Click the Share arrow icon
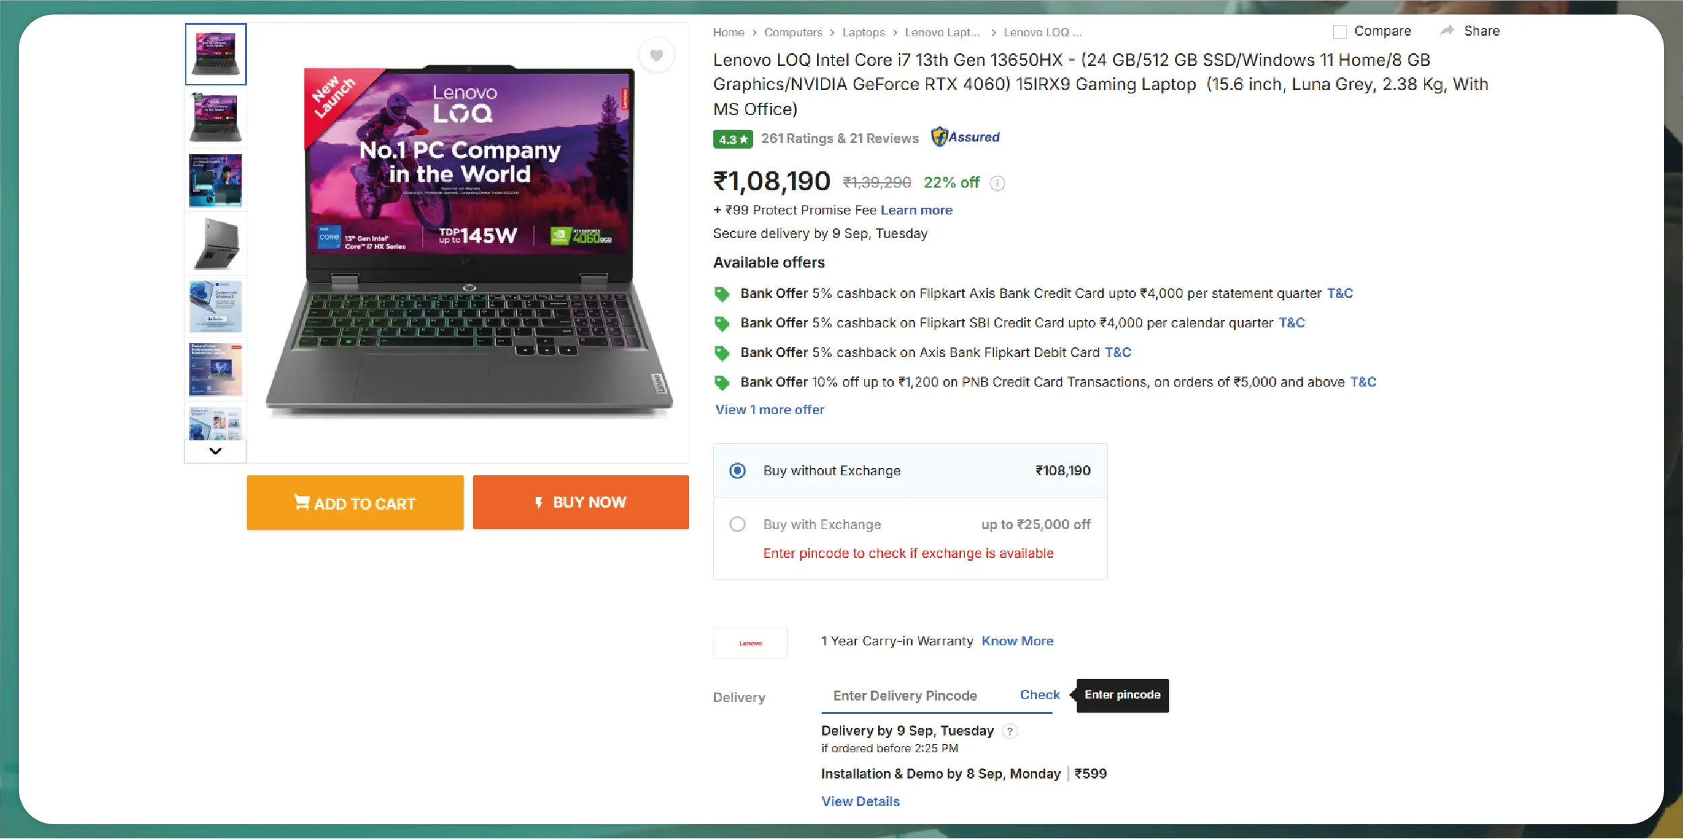Viewport: 1683px width, 839px height. pyautogui.click(x=1447, y=31)
